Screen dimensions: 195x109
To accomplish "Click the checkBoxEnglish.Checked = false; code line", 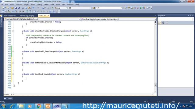I will coord(46,42).
